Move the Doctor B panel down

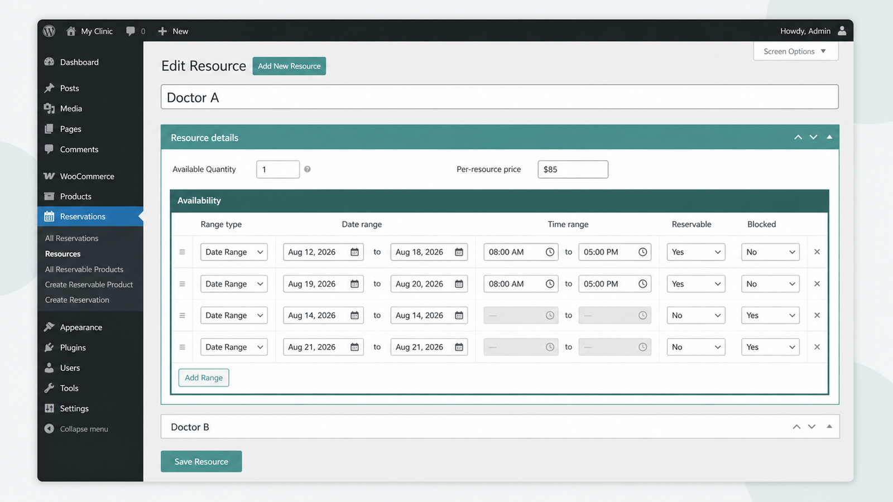812,427
